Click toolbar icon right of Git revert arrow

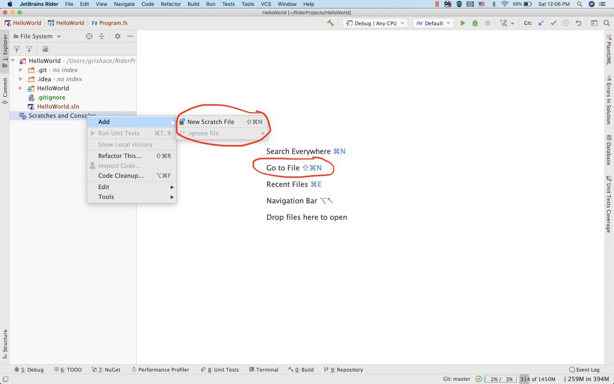(x=594, y=23)
